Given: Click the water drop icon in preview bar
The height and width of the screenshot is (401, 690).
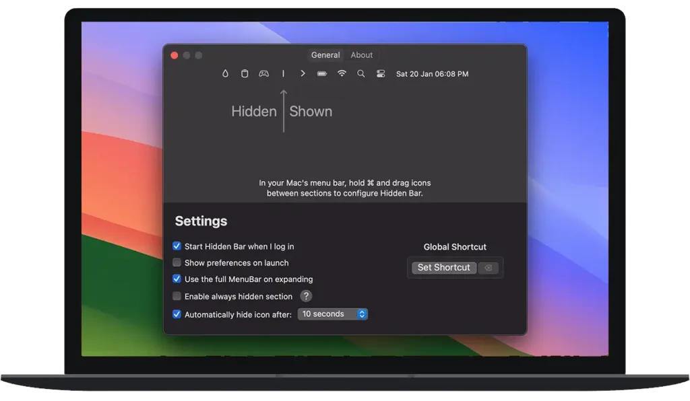Looking at the screenshot, I should [x=225, y=73].
